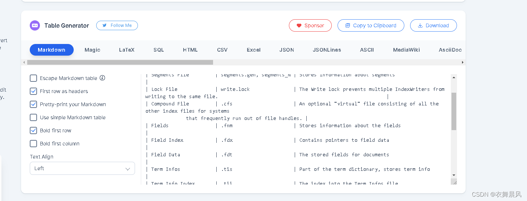This screenshot has width=527, height=201.
Task: Switch to the Magic tab
Action: click(92, 50)
